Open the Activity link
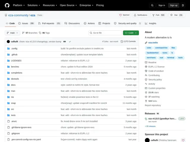 point(152,84)
